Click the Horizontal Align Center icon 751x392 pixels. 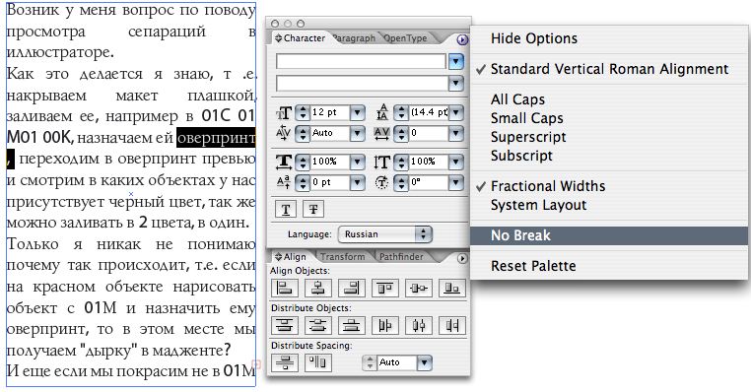[318, 289]
